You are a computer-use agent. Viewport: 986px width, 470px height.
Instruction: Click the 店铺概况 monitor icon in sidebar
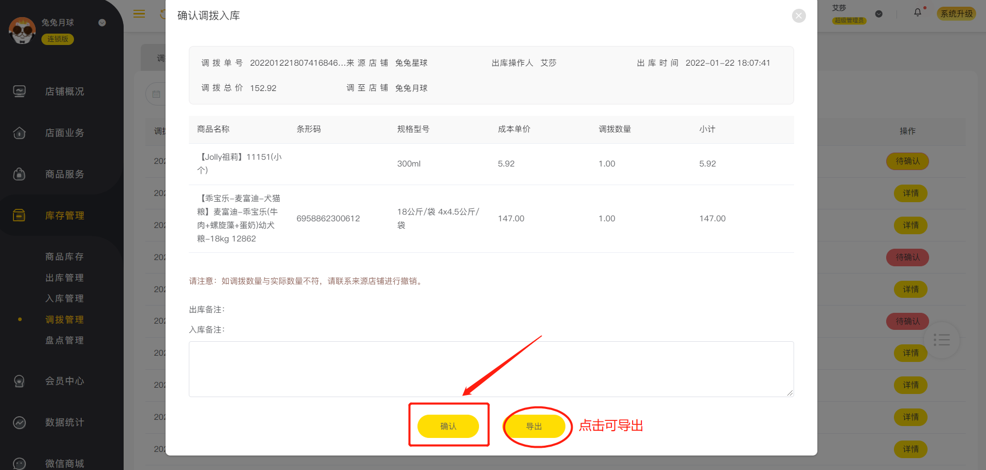(x=19, y=92)
